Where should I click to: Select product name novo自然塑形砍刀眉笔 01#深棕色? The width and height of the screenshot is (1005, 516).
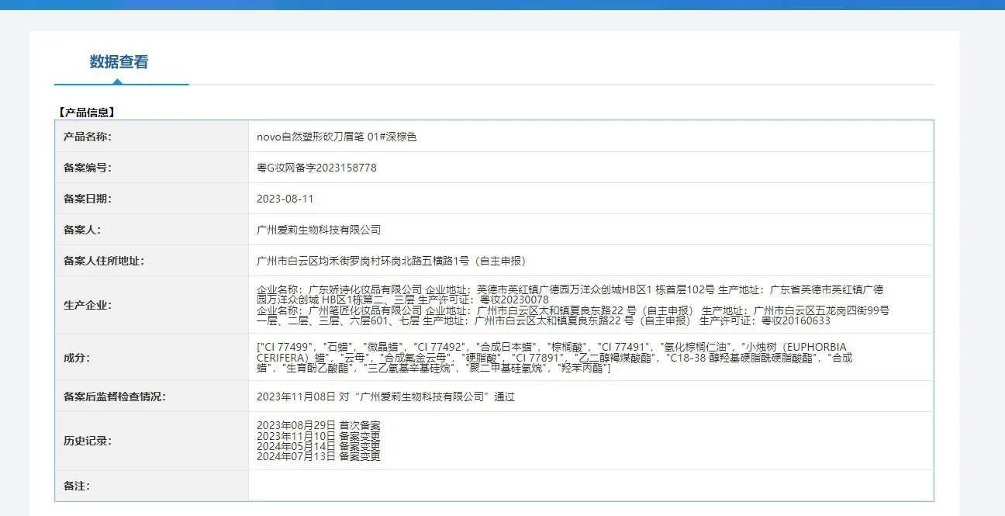pyautogui.click(x=337, y=137)
